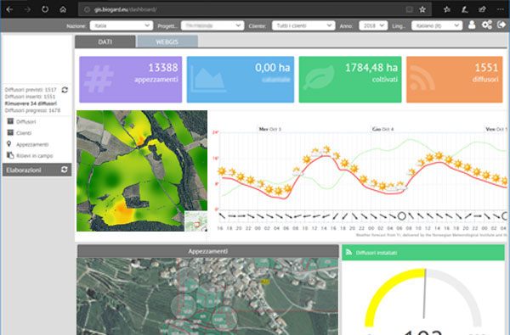The height and width of the screenshot is (335, 510).
Task: Click the Diffusori pregressi: 1678 text
Action: (32, 110)
